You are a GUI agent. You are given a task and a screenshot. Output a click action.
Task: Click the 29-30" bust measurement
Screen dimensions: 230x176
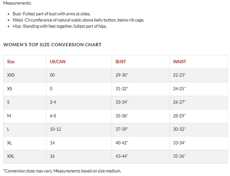122,75
